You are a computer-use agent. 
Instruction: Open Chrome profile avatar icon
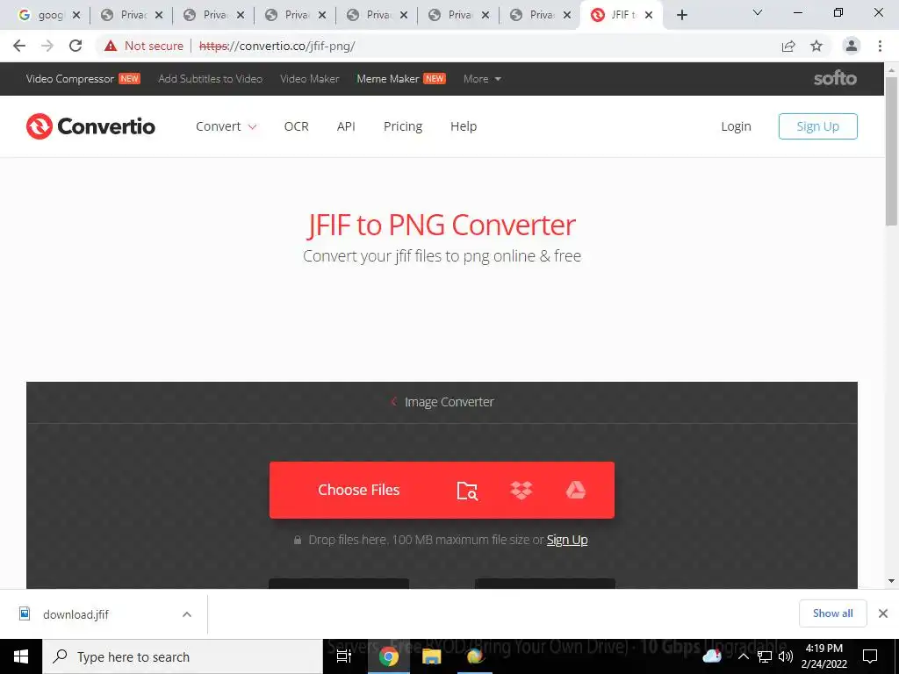852,46
